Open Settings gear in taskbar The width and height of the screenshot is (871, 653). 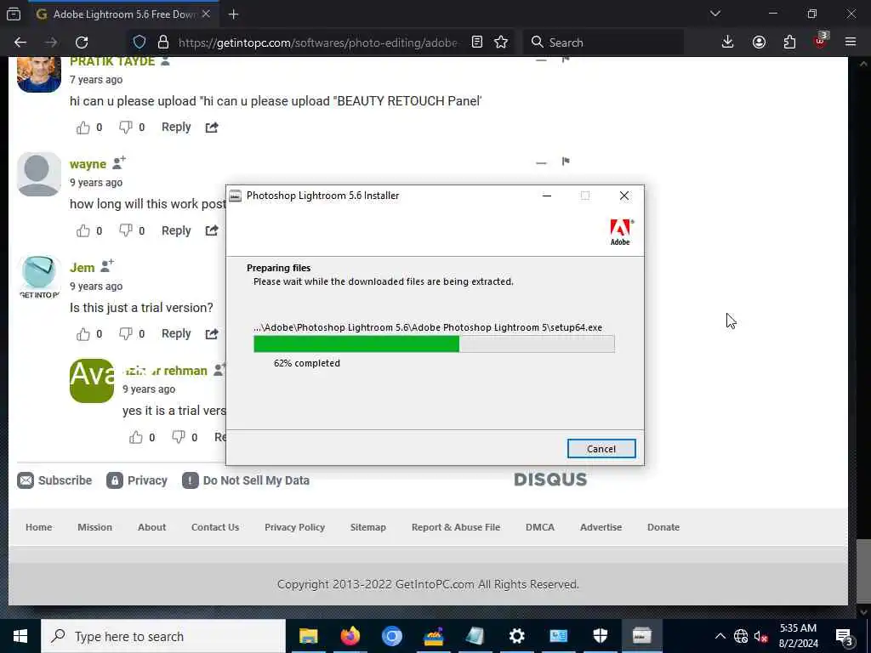click(516, 636)
